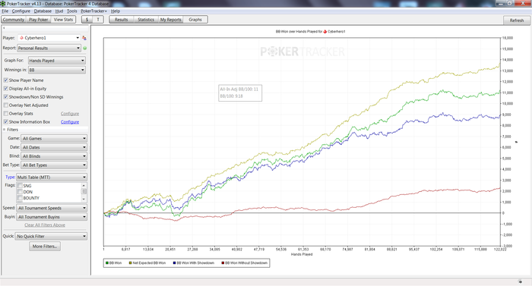532x286 pixels.
Task: Click the green status icon beside Report
Action: [x=85, y=48]
